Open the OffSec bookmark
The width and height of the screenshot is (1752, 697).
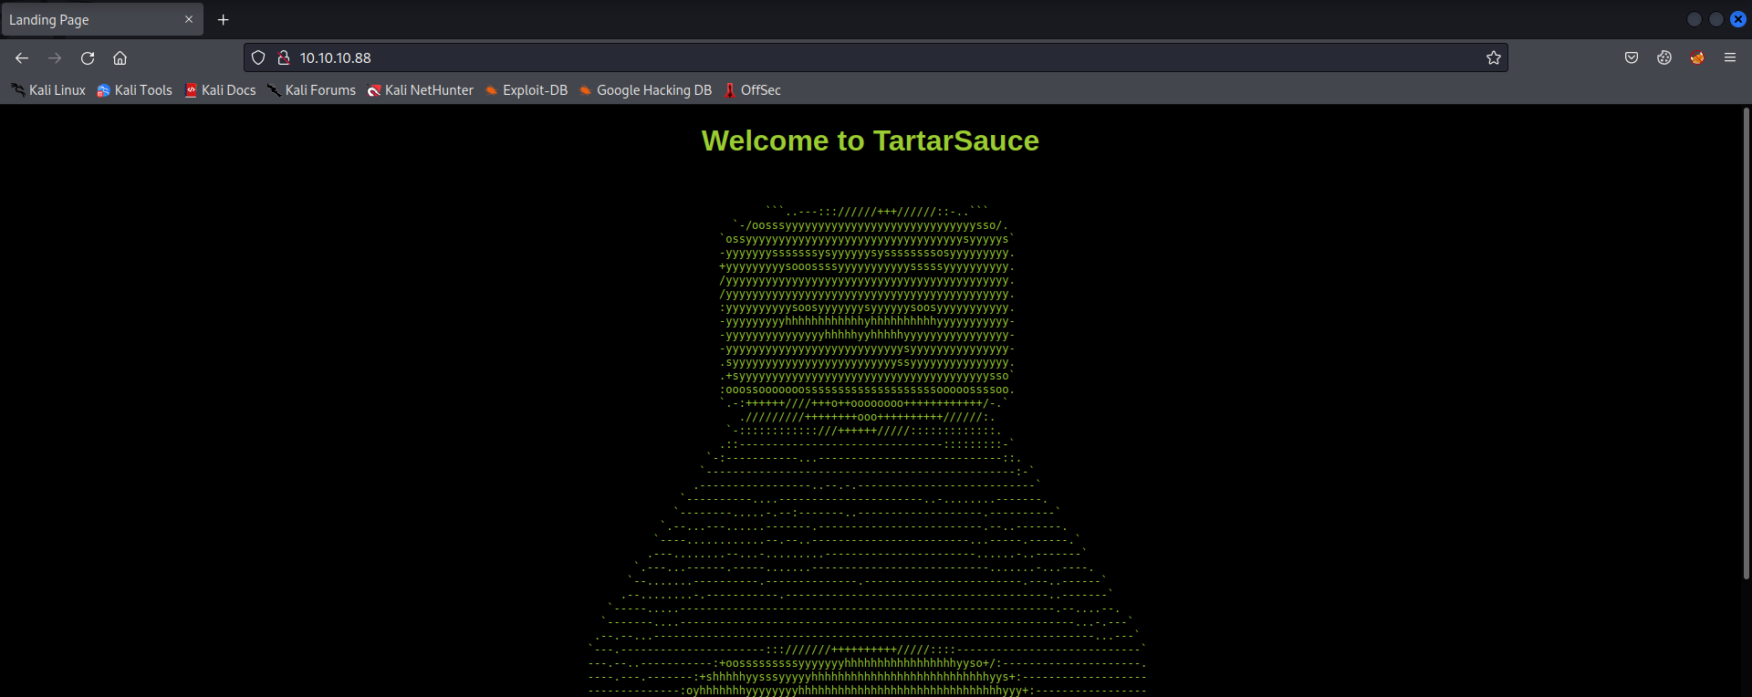[x=752, y=90]
